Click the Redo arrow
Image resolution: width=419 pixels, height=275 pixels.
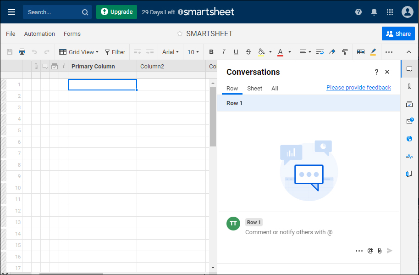point(47,52)
